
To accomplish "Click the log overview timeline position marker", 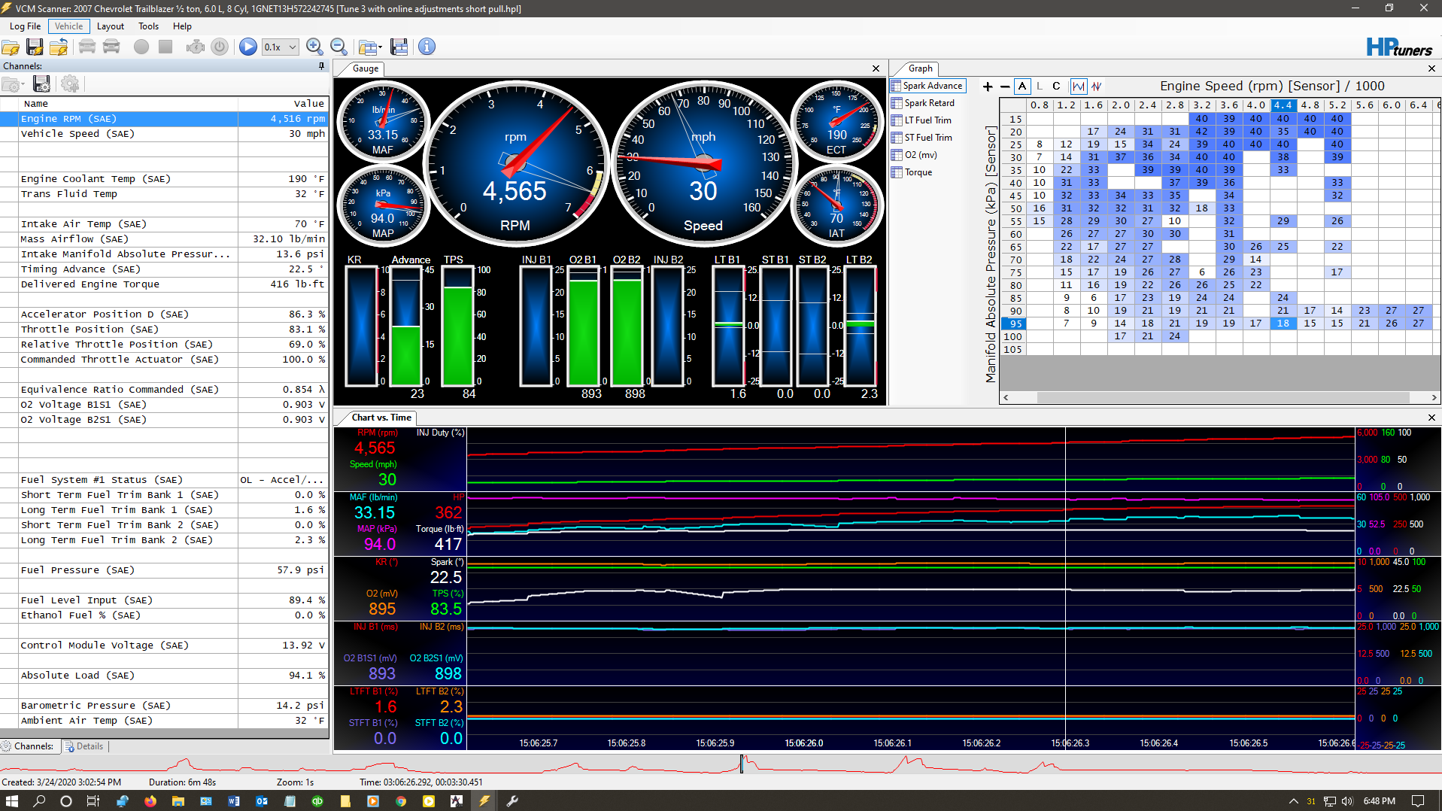I will pyautogui.click(x=742, y=764).
